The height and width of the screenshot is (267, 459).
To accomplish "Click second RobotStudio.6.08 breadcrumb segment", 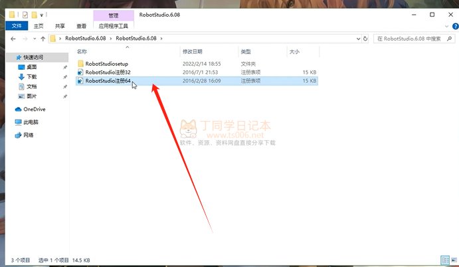I will (136, 39).
